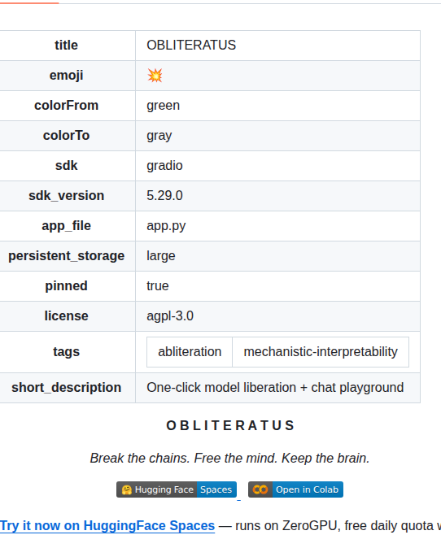Click the explosion emoji in the emoji row
The height and width of the screenshot is (535, 441).
click(x=155, y=76)
